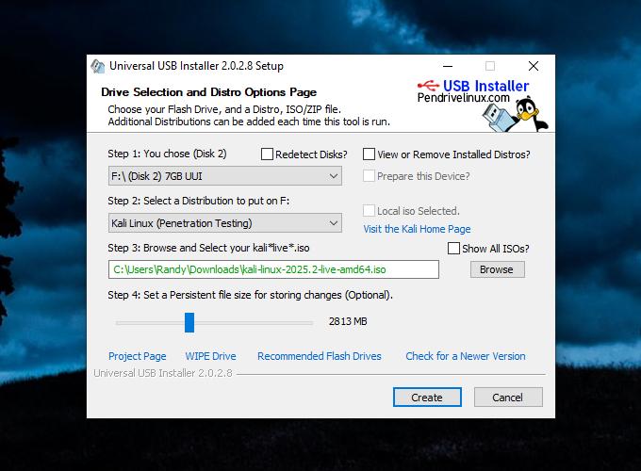Click the WIPE Drive link

(x=210, y=356)
